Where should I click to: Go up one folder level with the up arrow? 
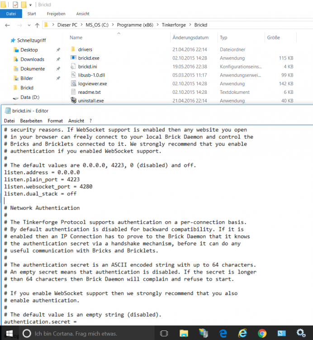36,25
